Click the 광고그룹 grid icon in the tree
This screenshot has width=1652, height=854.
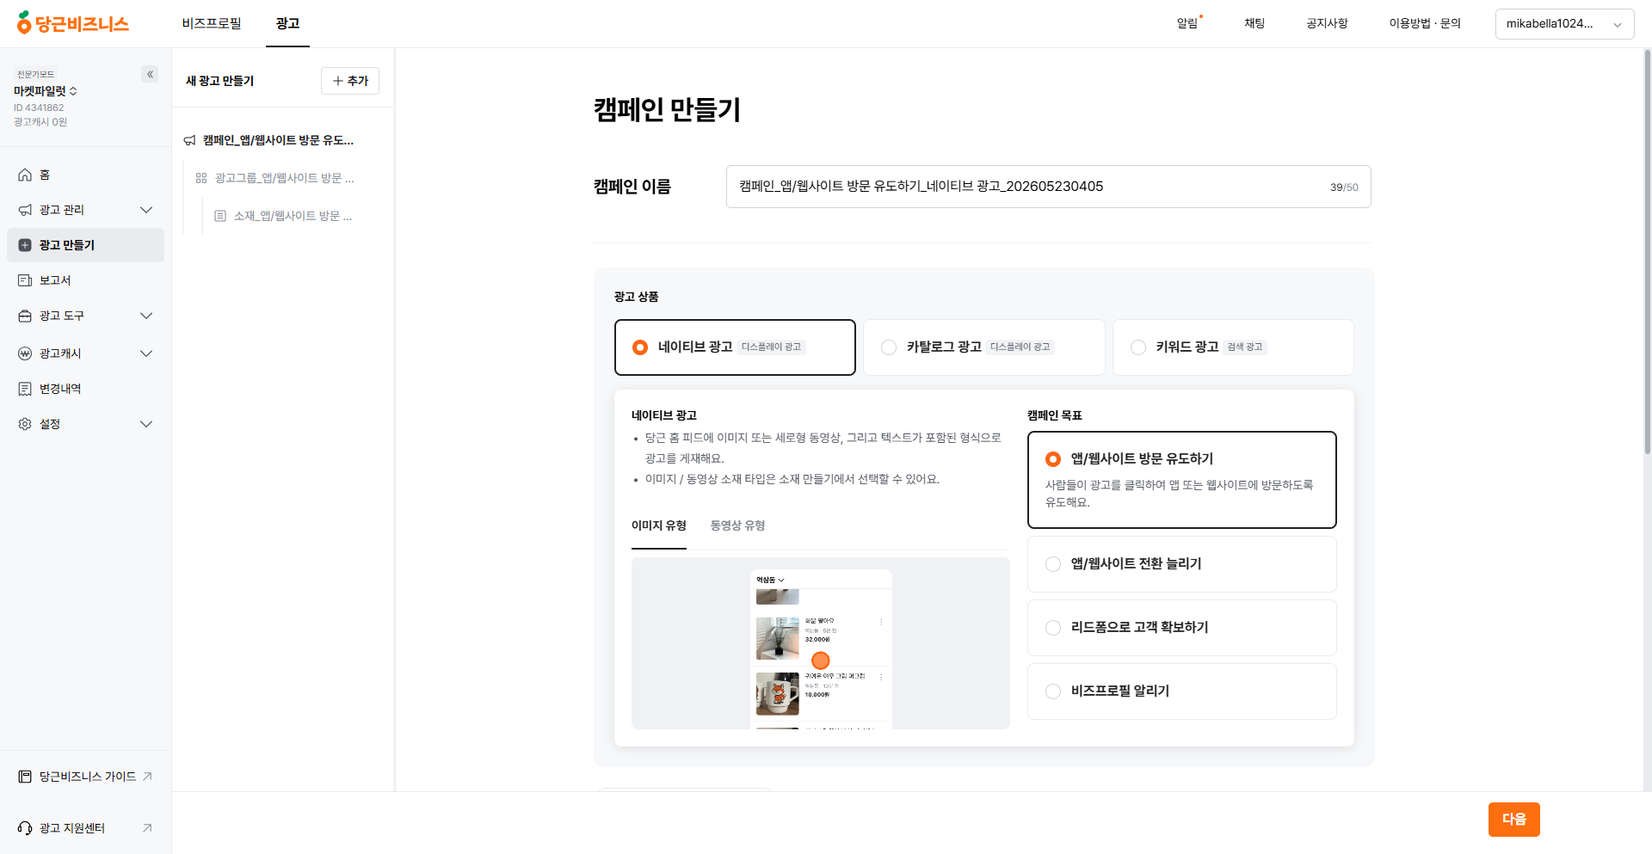pos(201,178)
